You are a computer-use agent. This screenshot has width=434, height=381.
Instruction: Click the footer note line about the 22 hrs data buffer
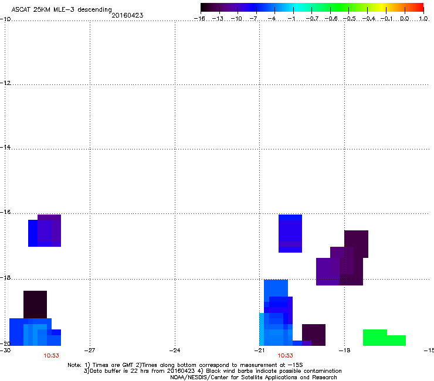coord(212,371)
